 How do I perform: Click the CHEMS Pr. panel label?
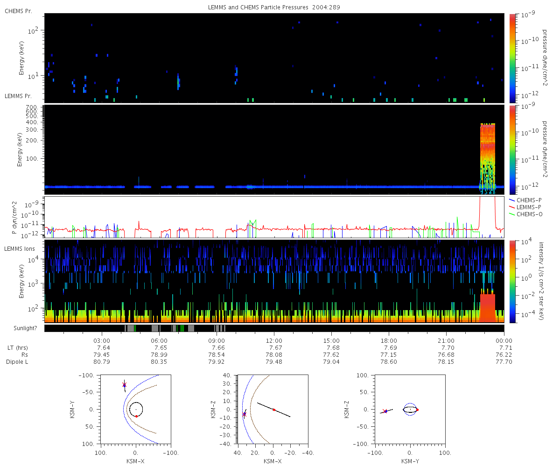pyautogui.click(x=18, y=11)
